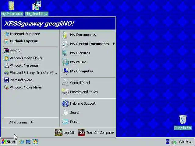Click the Run... icon
Viewport: 195px width, 146px height.
[65, 122]
